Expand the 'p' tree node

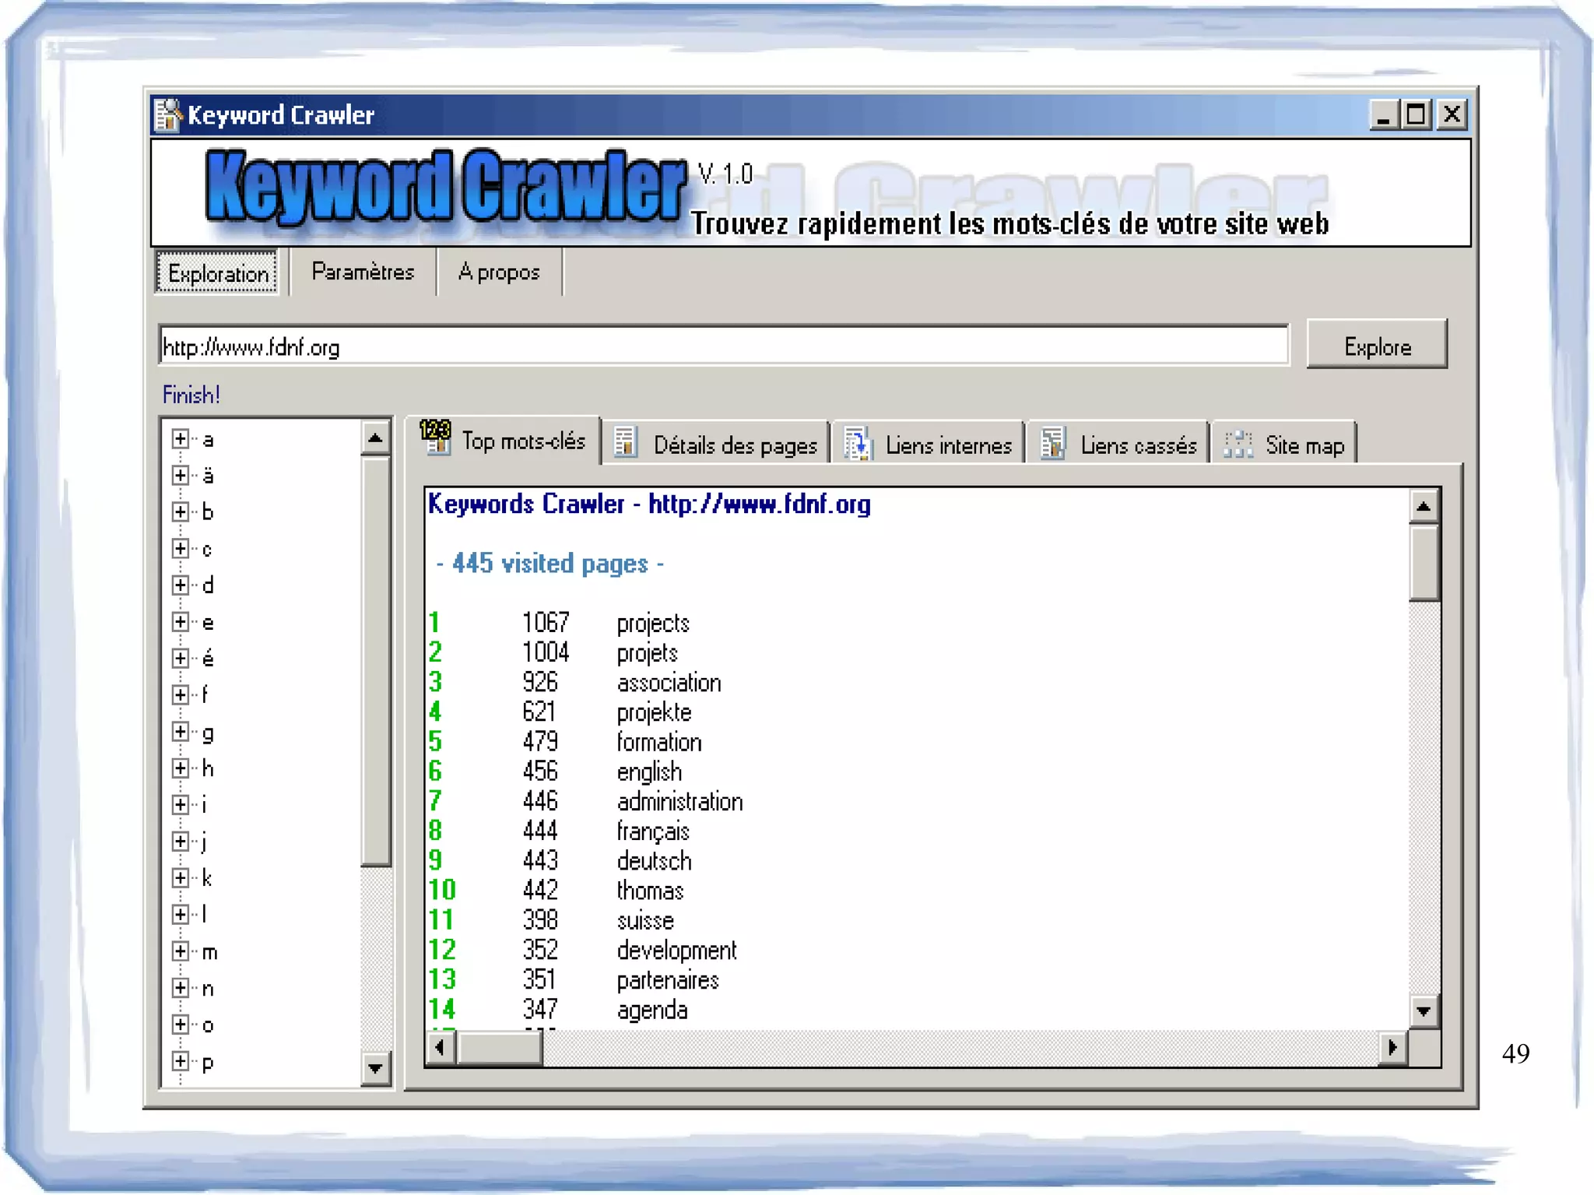180,1060
